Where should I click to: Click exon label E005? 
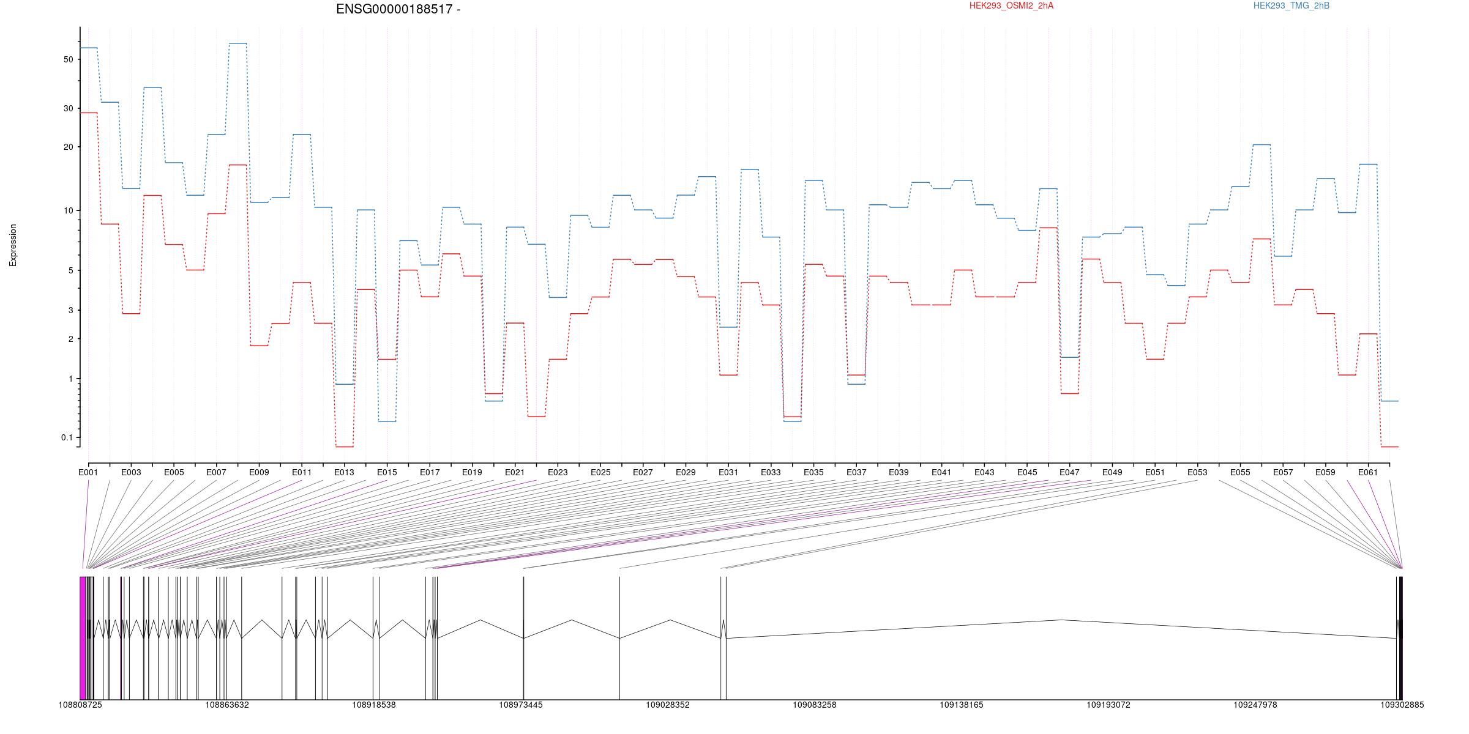pos(174,472)
